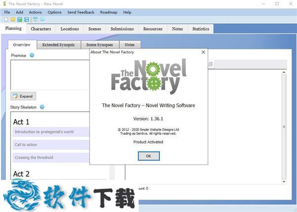Image resolution: width=297 pixels, height=212 pixels.
Task: Click inside the Premise text box
Action: point(50,75)
